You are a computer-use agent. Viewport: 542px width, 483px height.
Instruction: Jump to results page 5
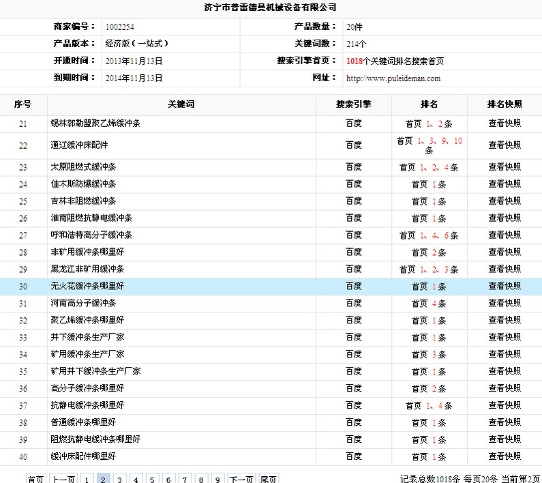152,479
